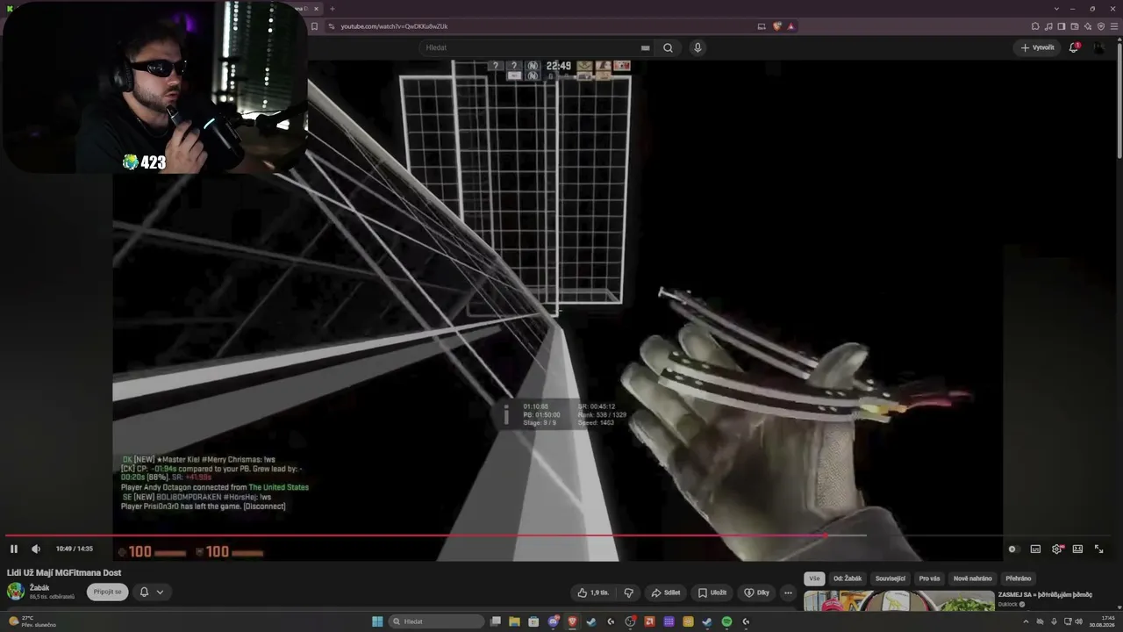This screenshot has height=632, width=1123.
Task: Click the browser address bar URL
Action: click(394, 26)
